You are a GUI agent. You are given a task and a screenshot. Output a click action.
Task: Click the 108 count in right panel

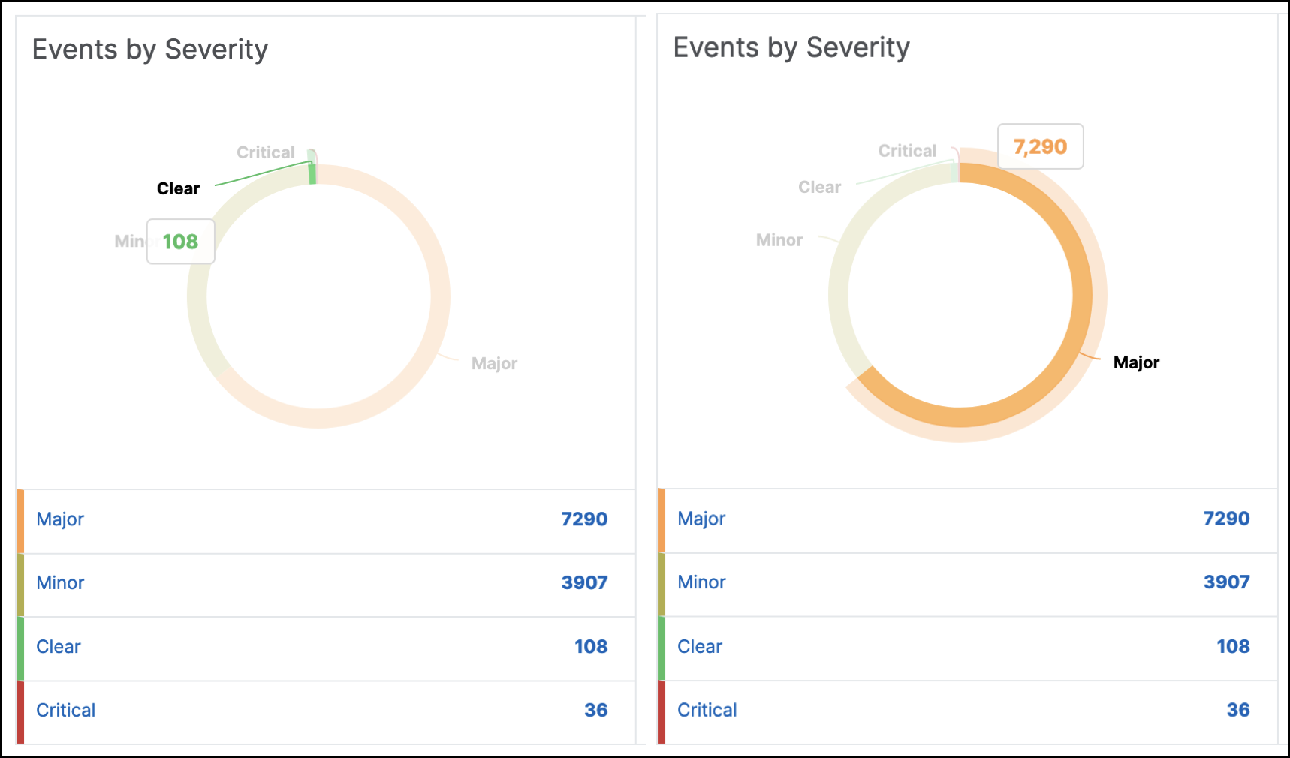coord(1233,647)
